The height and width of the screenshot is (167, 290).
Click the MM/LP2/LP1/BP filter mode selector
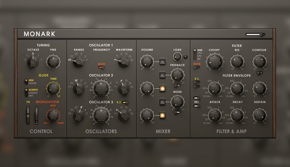(195, 54)
